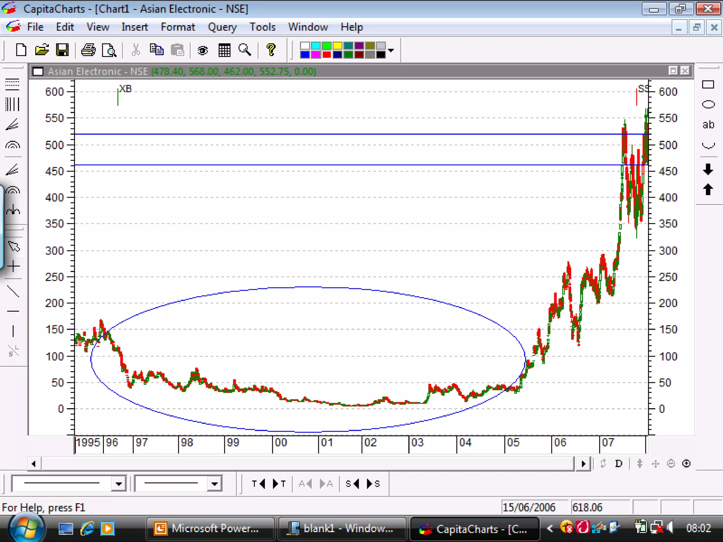Pick the diagonal trend line tool
Viewport: 723px width, 542px height.
coord(13,291)
